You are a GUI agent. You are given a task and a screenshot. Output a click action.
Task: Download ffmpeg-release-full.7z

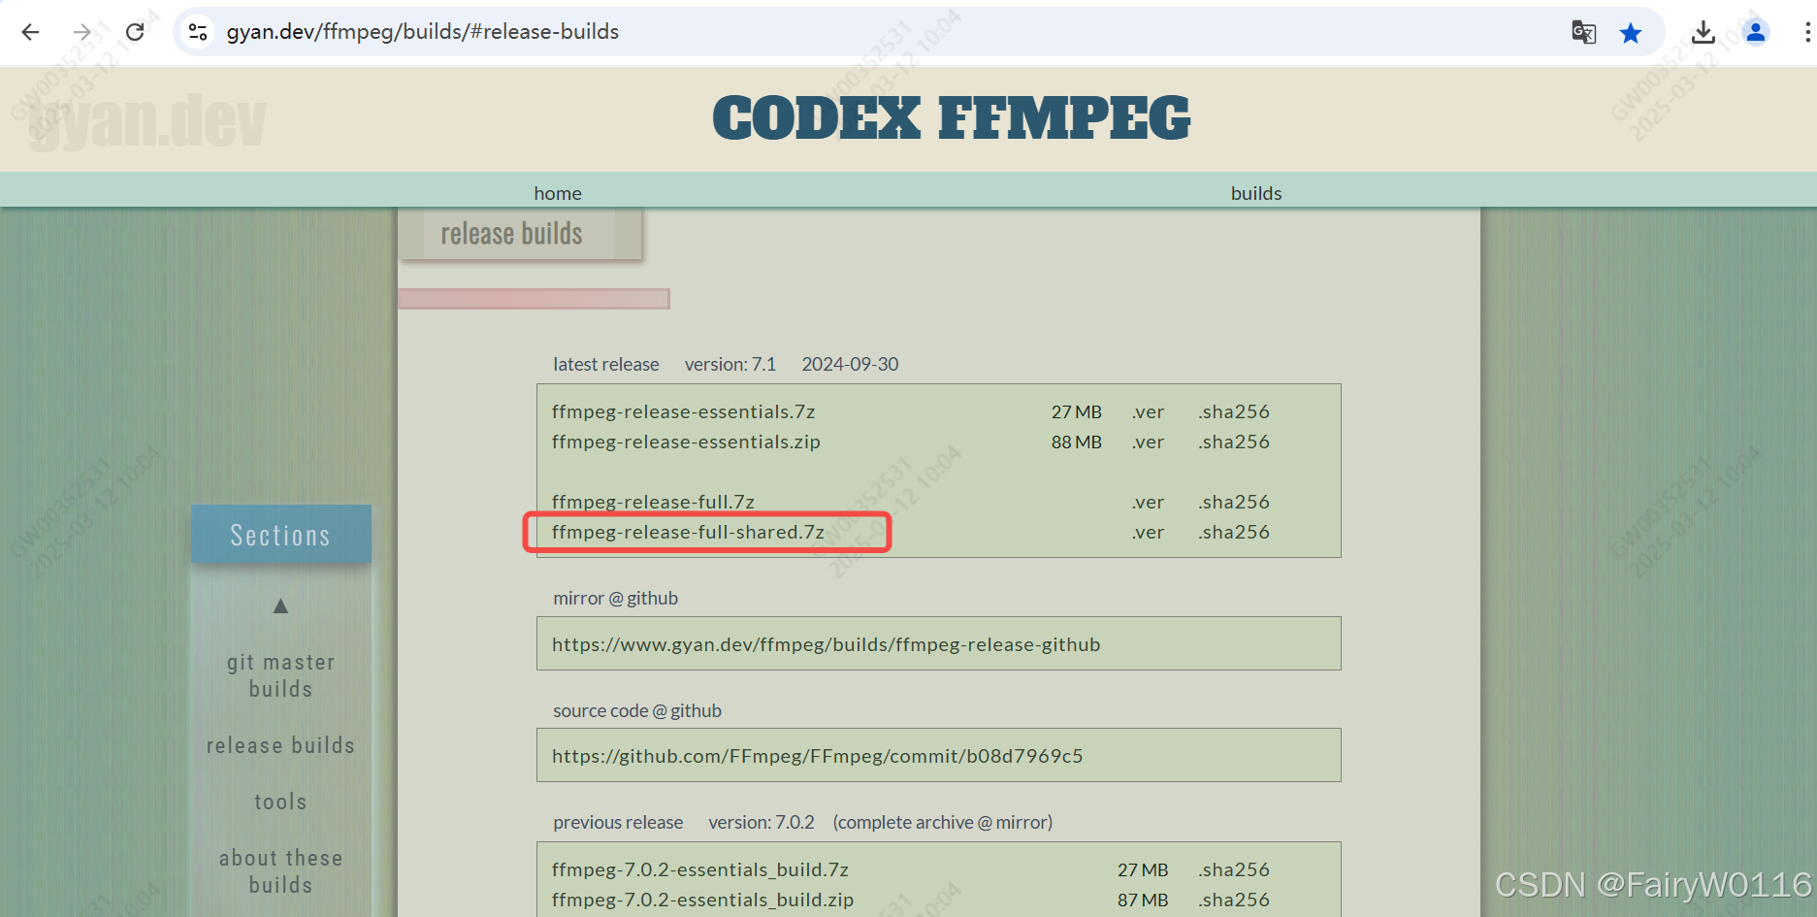click(653, 503)
